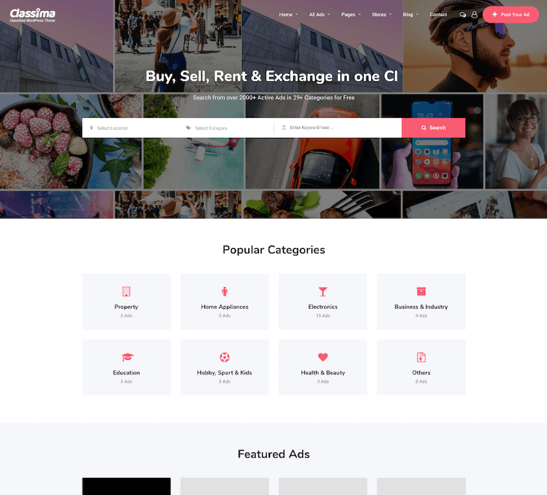Expand the Home menu dropdown
Viewport: 547px width, 495px height.
(x=289, y=14)
